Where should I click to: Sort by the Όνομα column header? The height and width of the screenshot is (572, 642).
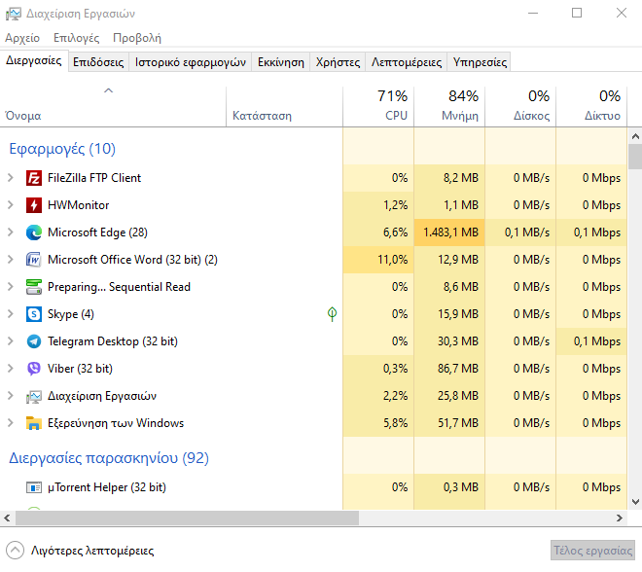pos(113,106)
